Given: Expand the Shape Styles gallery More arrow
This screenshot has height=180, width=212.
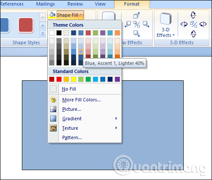Looking at the screenshot, I should [42, 34].
